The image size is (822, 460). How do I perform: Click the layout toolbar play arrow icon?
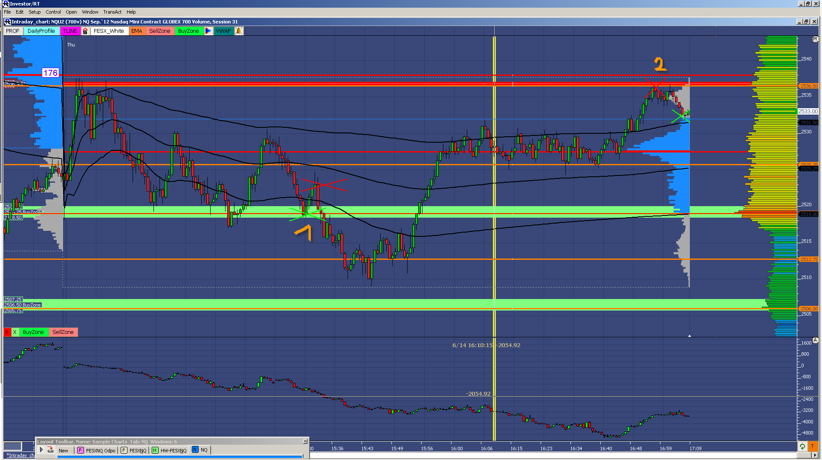point(41,450)
